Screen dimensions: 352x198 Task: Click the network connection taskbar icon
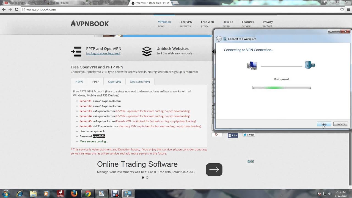128,194
